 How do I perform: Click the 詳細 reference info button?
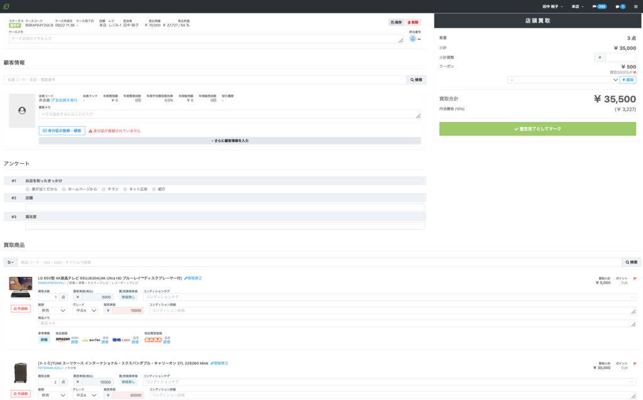point(44,340)
